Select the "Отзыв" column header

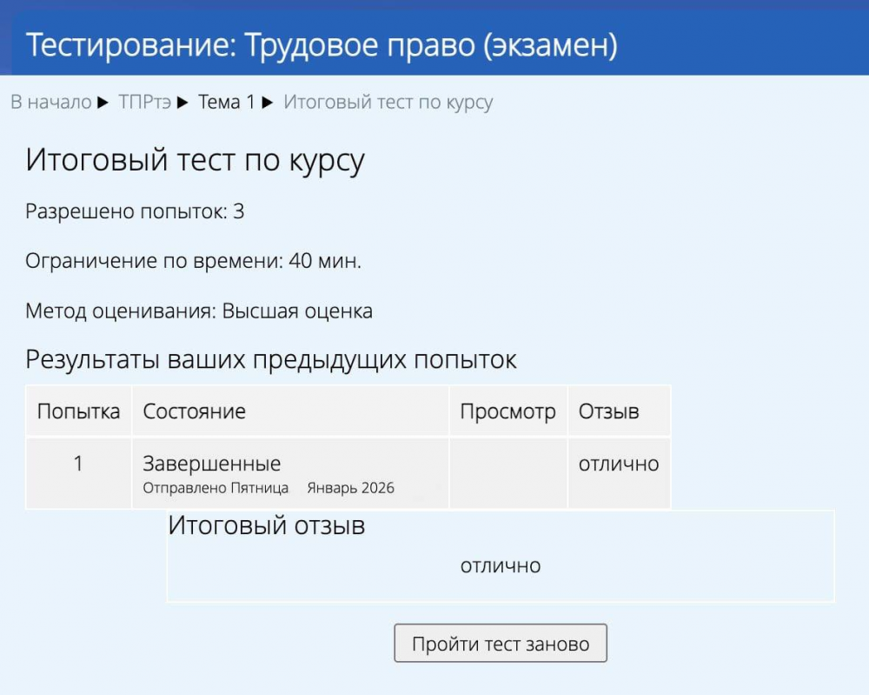608,411
